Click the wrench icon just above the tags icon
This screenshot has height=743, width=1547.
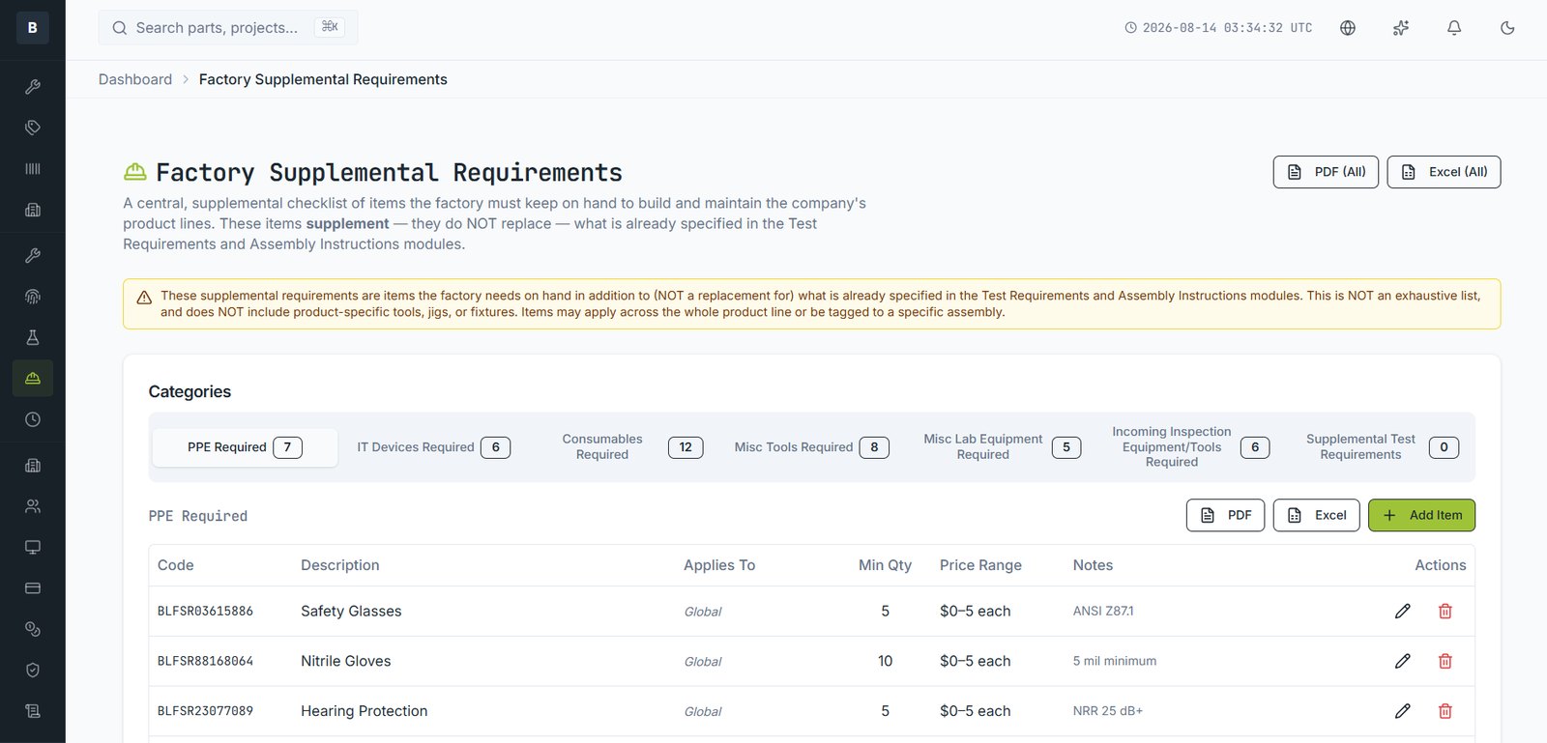tap(33, 87)
